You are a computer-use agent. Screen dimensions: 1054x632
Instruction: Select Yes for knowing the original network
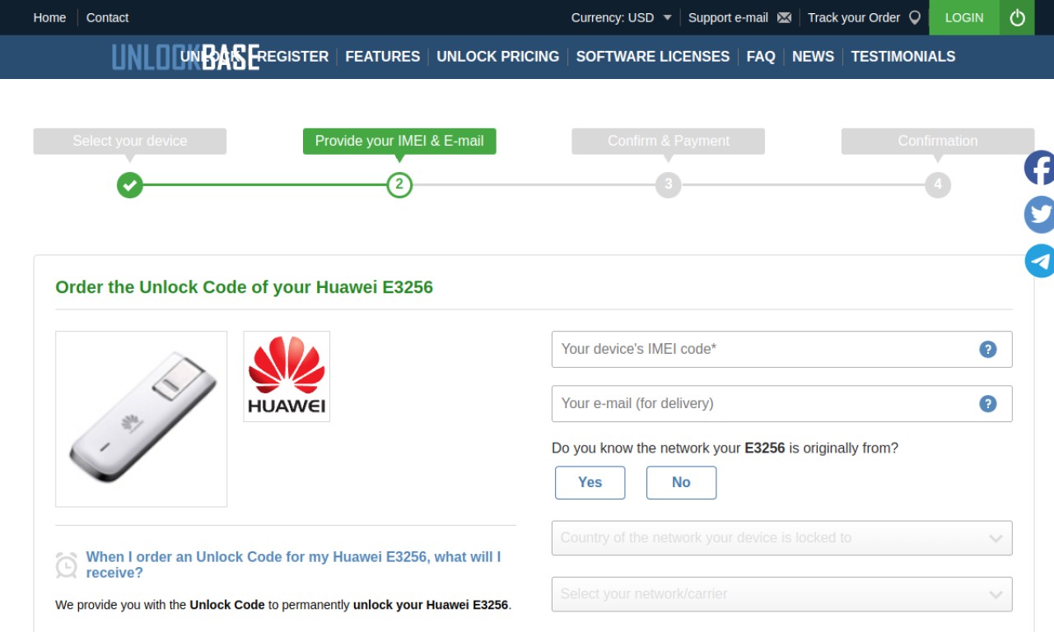590,482
